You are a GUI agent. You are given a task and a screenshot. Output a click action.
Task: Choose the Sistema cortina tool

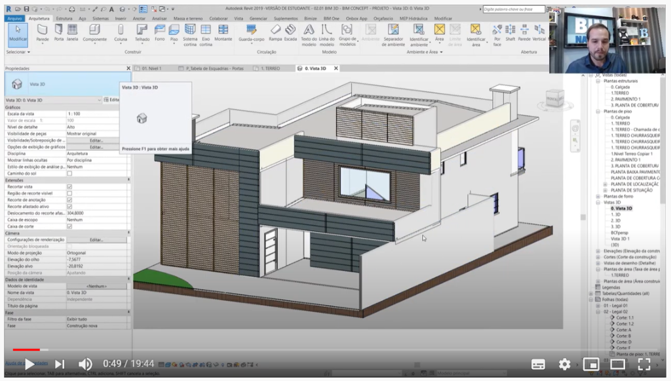pyautogui.click(x=190, y=35)
